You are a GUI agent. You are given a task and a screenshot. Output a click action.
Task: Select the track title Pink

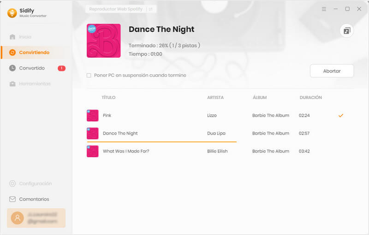107,115
